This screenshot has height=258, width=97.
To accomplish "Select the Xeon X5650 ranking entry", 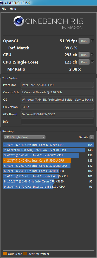I will (48, 181).
